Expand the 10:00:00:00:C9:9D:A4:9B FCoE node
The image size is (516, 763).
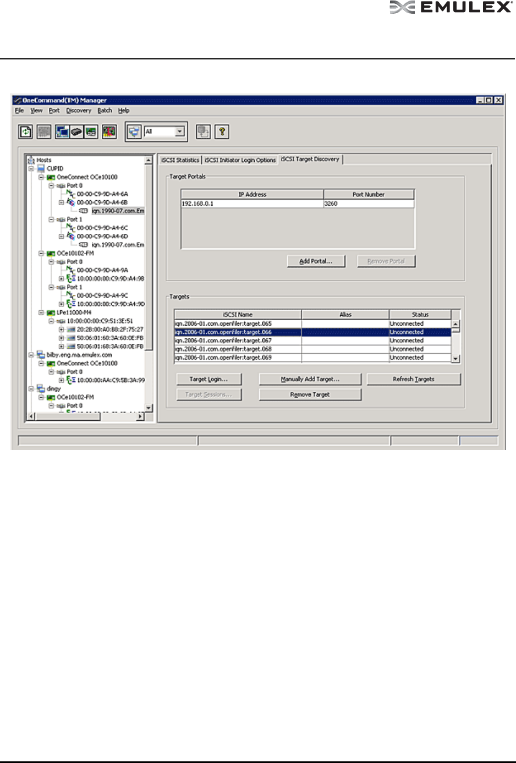(x=61, y=278)
